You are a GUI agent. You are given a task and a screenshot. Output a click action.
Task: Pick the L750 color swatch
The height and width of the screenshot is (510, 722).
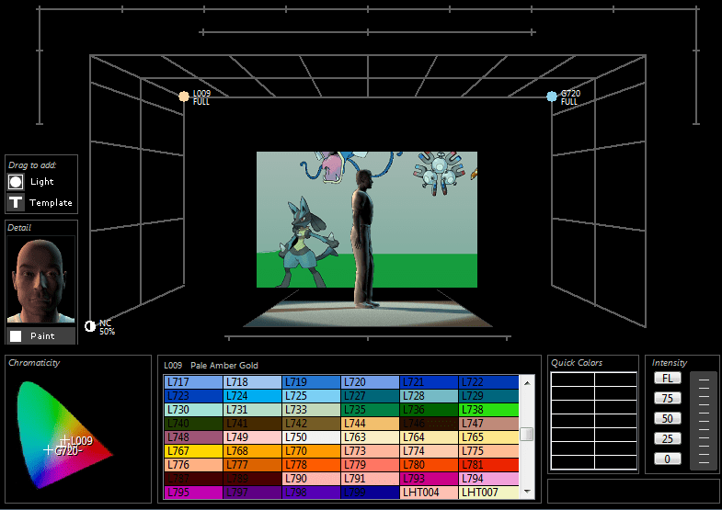tap(311, 436)
